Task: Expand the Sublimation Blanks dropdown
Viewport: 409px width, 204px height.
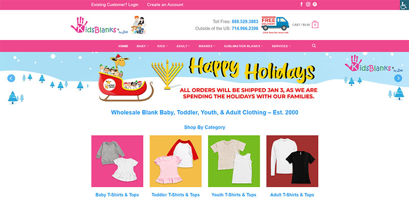Action: pos(243,46)
